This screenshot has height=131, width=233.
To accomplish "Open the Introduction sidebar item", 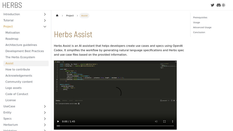I will click(12, 14).
